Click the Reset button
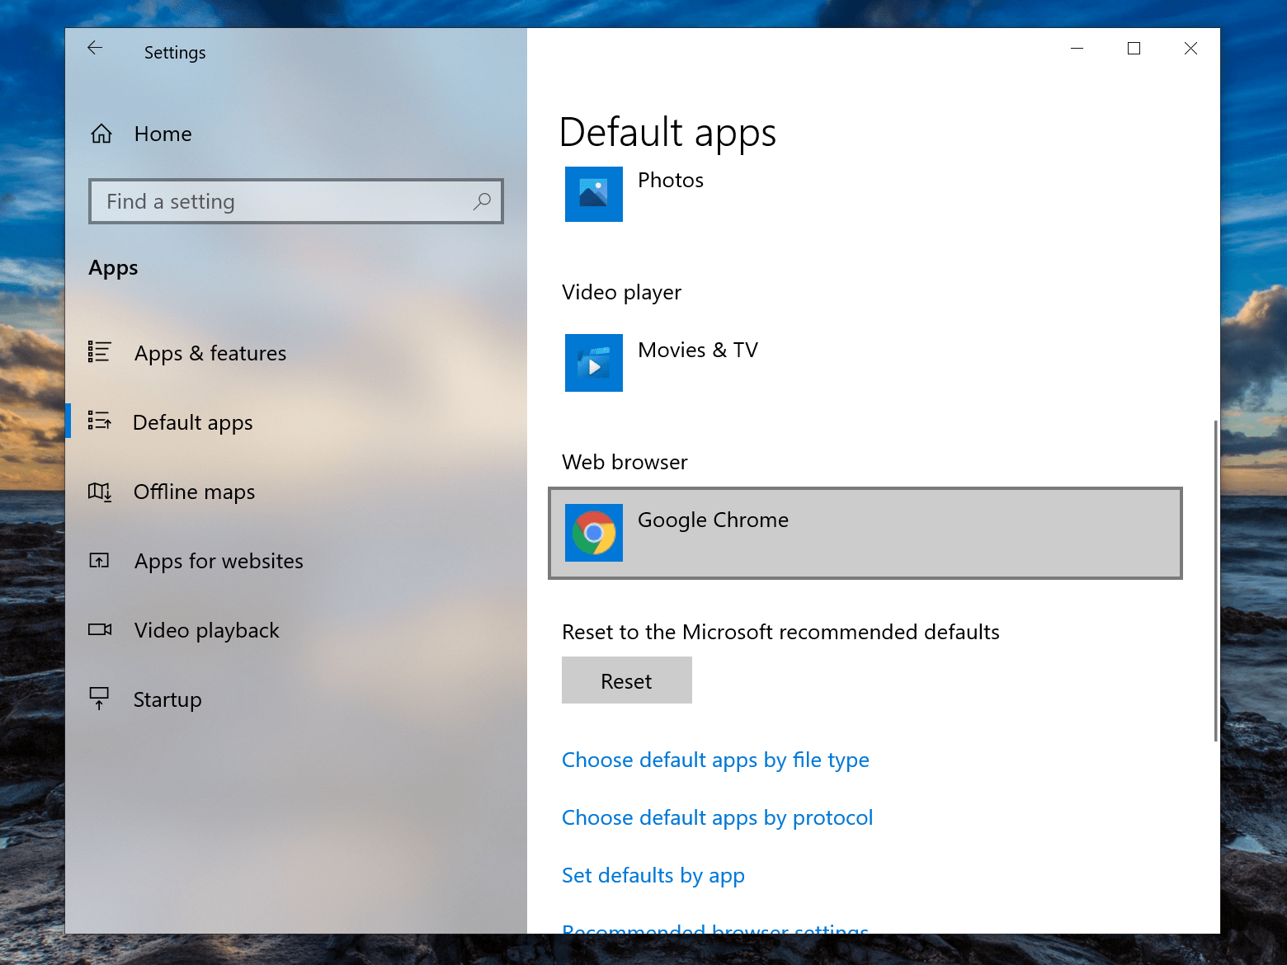The height and width of the screenshot is (965, 1287). click(627, 680)
